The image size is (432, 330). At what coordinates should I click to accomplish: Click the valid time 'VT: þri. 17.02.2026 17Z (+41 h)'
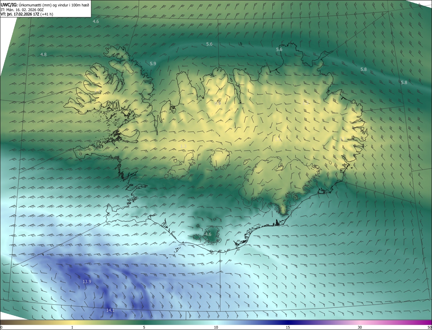click(27, 14)
